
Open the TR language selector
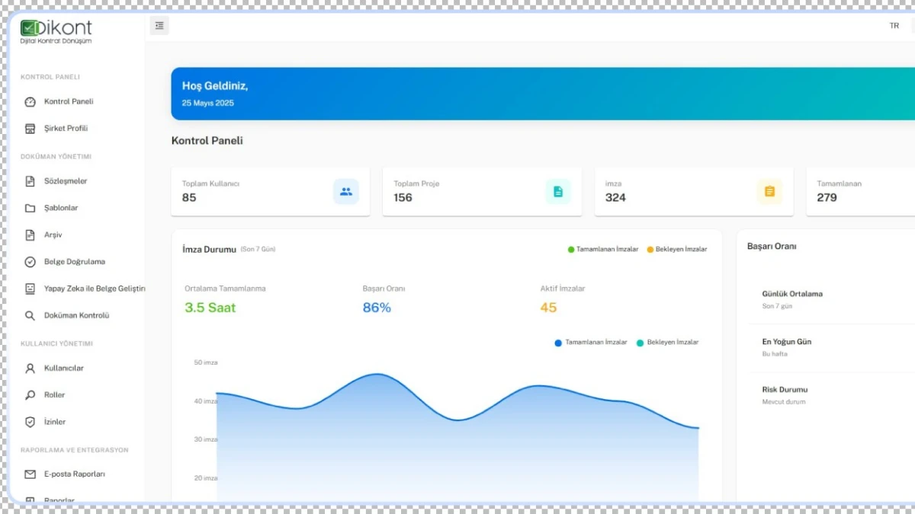point(894,26)
